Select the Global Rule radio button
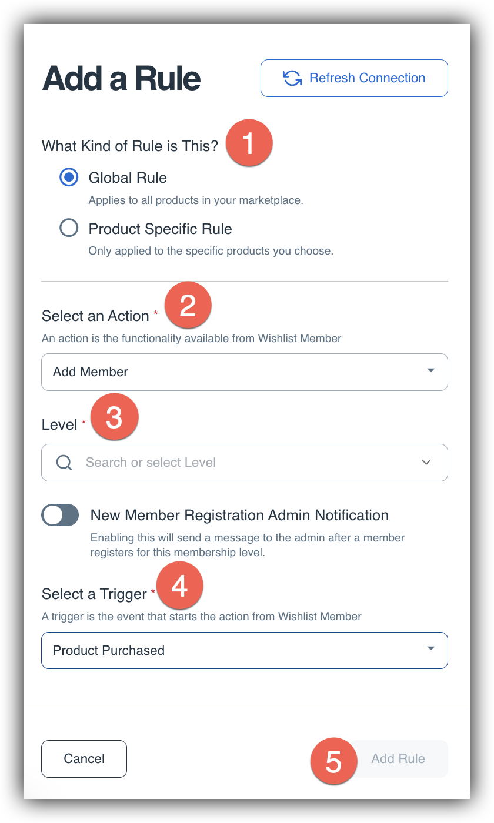494x823 pixels. [69, 177]
